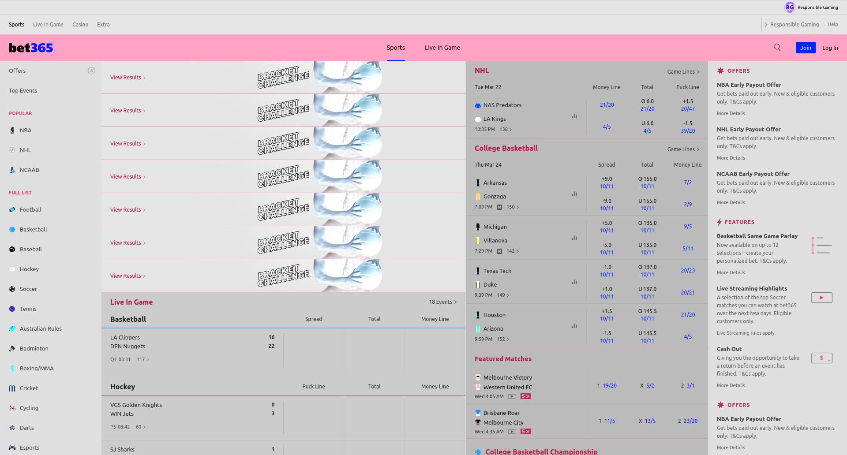Click the Cash Out dollar icon
The width and height of the screenshot is (847, 455).
[x=821, y=358]
